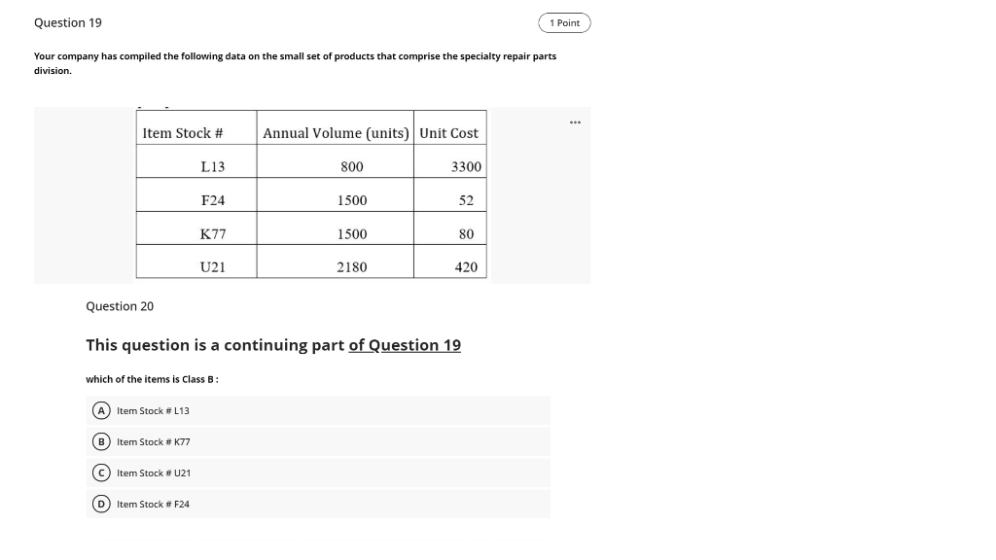Click the Item Stock # column header
Screen dimensions: 996x560
[x=184, y=132]
